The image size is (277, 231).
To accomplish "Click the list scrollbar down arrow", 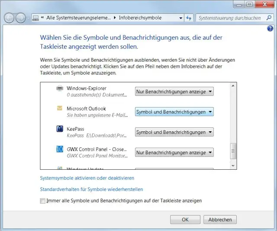I will click(233, 166).
